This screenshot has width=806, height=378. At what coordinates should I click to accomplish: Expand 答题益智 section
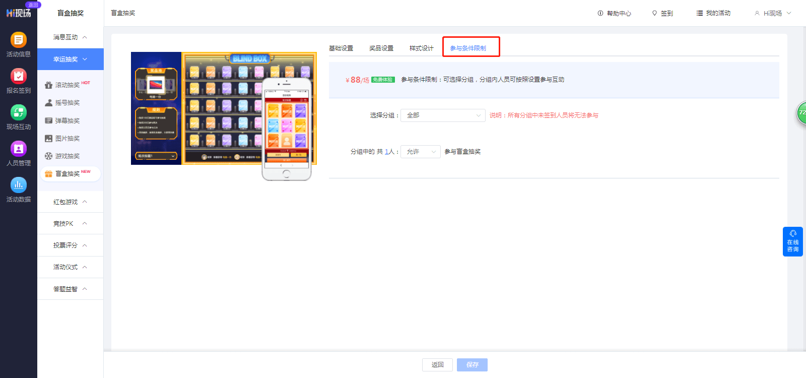(71, 289)
